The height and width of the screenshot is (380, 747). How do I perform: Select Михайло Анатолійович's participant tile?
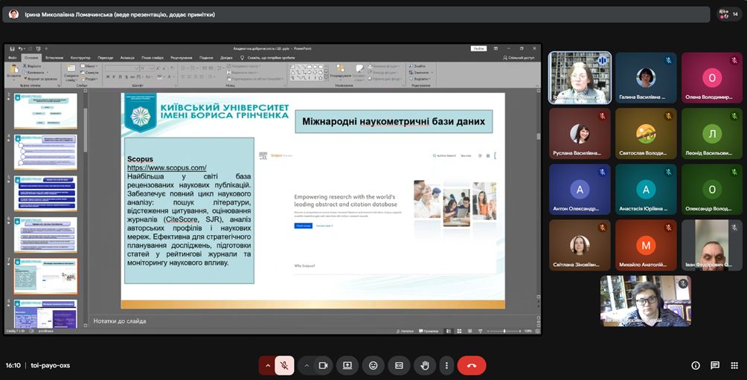point(645,245)
